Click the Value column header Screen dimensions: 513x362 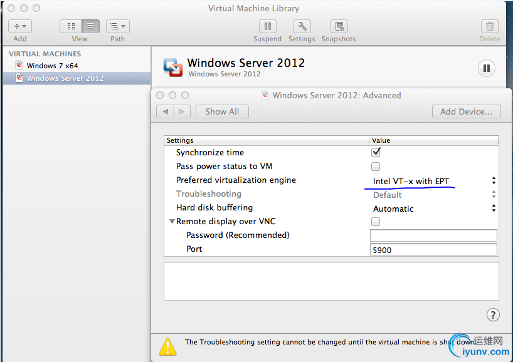pos(434,140)
